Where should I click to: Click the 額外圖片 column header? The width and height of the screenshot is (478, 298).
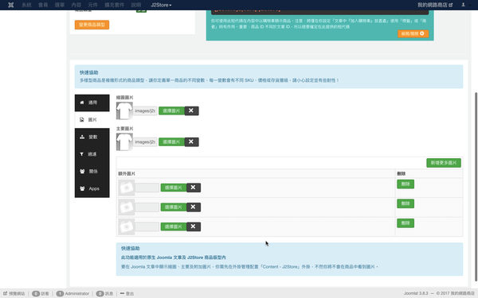pos(127,173)
